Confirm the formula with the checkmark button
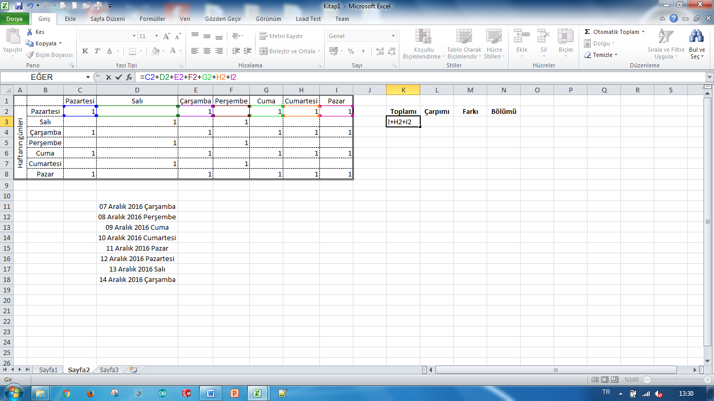Screen dimensions: 714x401 click(119, 77)
